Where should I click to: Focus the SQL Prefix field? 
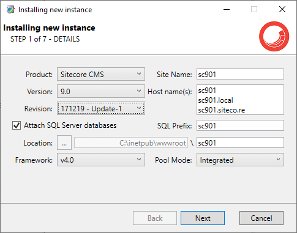240,125
